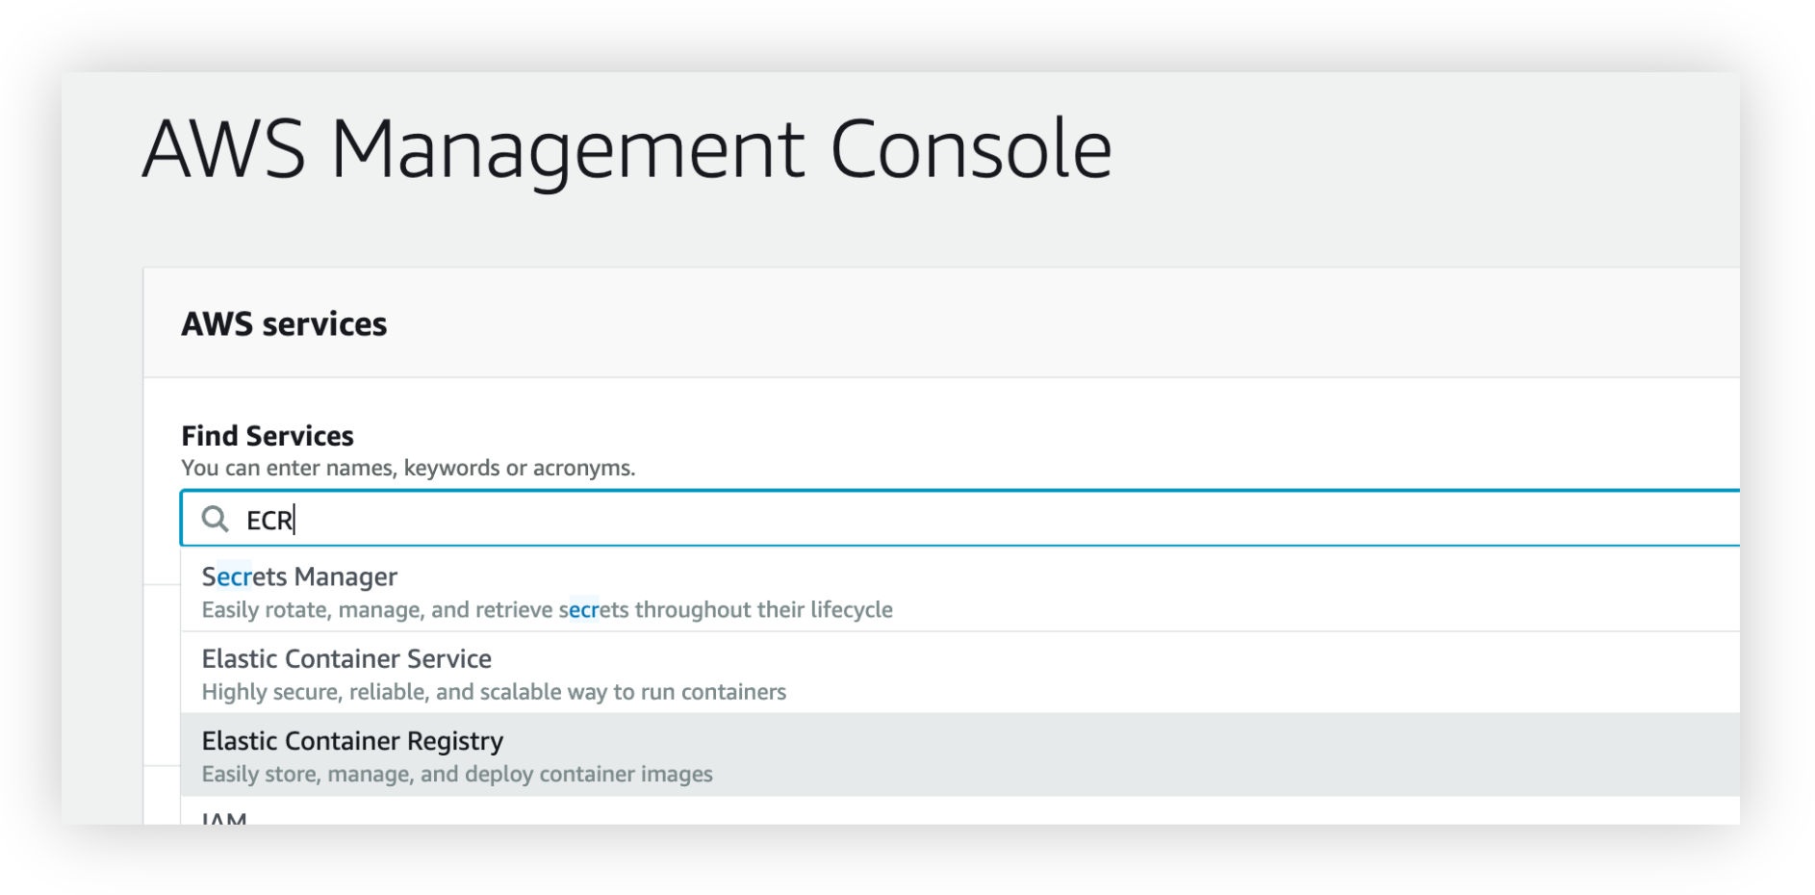Image resolution: width=1815 pixels, height=895 pixels.
Task: Open the Elastic Container Registry suggestion
Action: tap(352, 741)
